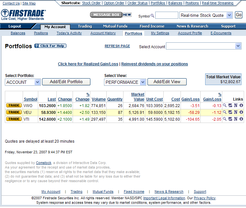Image resolution: width=246 pixels, height=208 pixels.
Task: Open the info icon in the VWO row
Action: coord(241,105)
